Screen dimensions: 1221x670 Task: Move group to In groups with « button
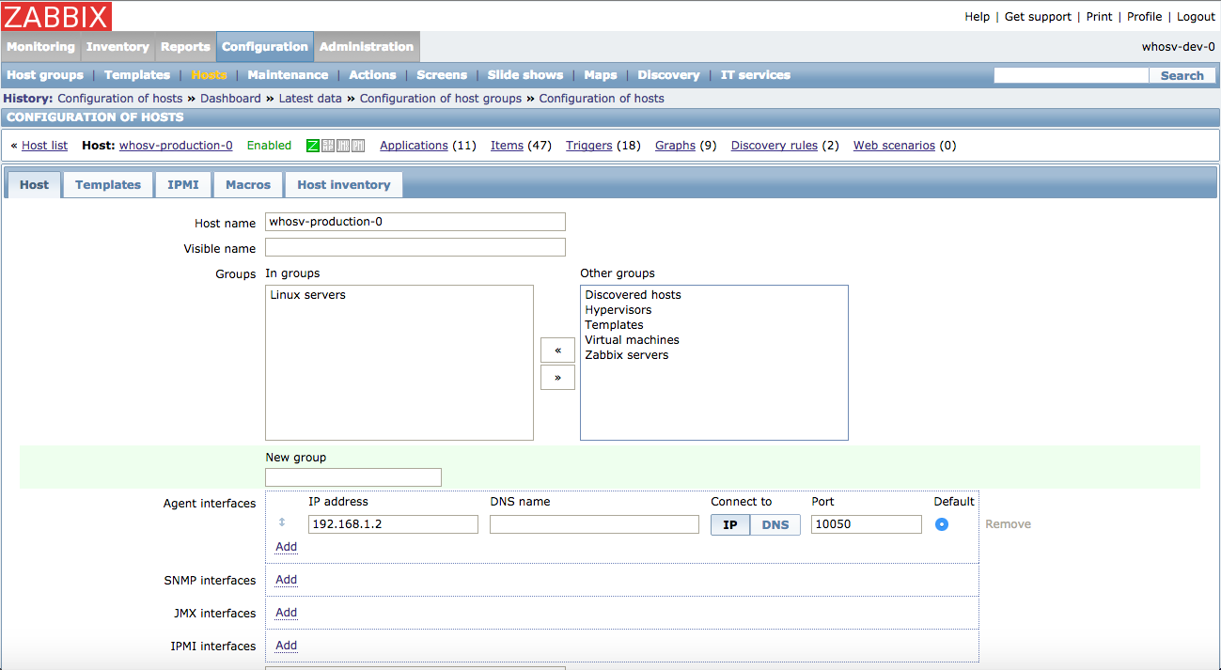coord(557,350)
